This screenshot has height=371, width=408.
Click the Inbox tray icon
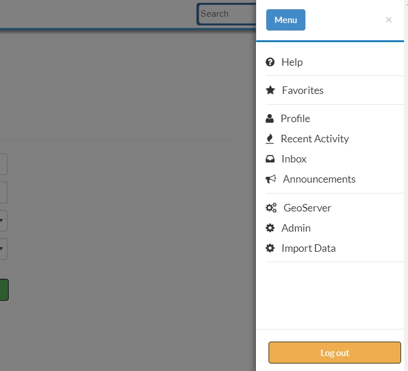(270, 159)
